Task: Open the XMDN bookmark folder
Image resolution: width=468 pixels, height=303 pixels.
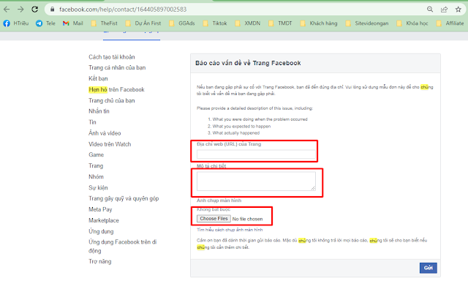Action: click(x=247, y=23)
